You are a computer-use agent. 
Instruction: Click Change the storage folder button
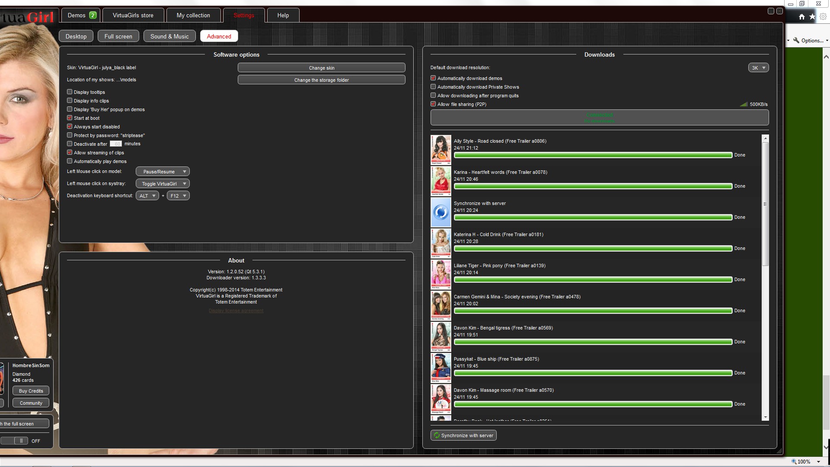click(322, 80)
